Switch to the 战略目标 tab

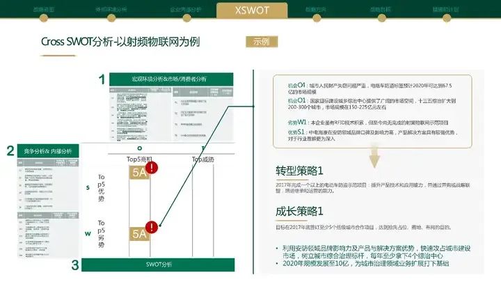point(381,9)
